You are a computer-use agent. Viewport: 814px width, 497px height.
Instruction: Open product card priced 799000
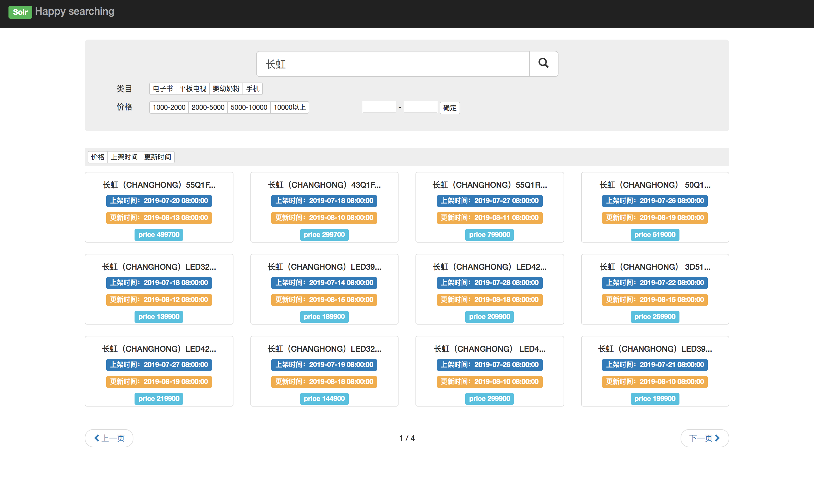(x=489, y=185)
